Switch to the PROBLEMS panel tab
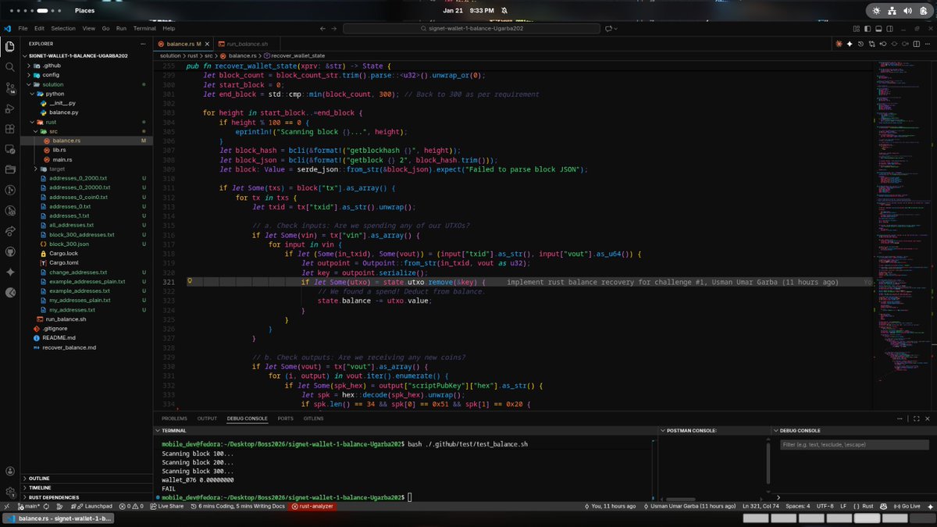This screenshot has height=527, width=937. click(x=174, y=418)
